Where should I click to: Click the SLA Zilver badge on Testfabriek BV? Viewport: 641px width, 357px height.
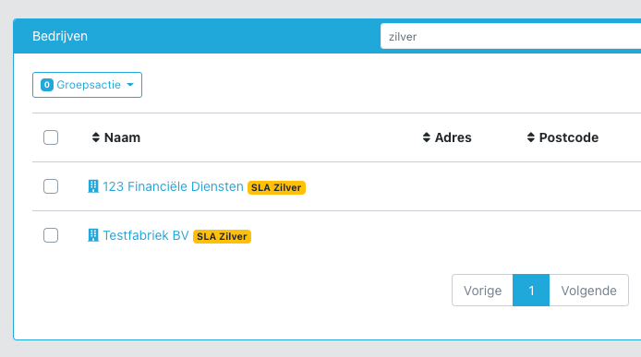click(222, 236)
